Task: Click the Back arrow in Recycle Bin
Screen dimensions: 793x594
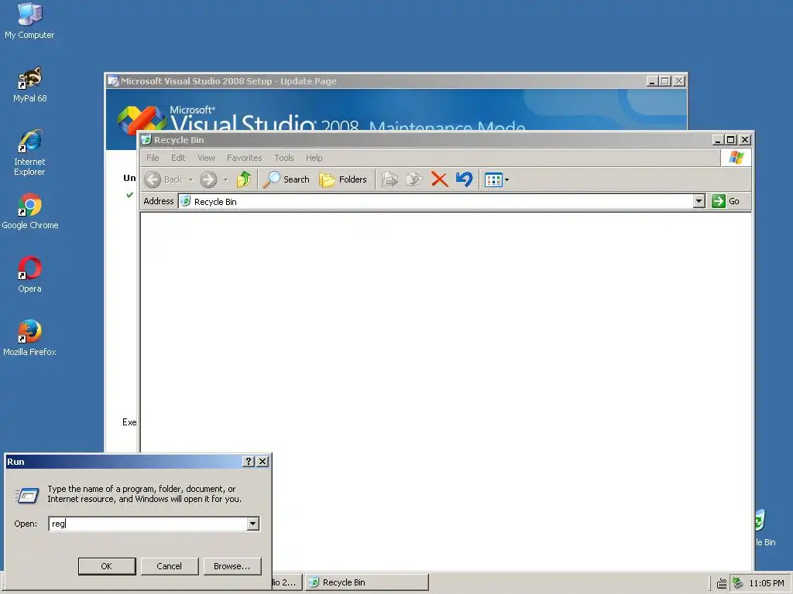Action: pos(163,179)
